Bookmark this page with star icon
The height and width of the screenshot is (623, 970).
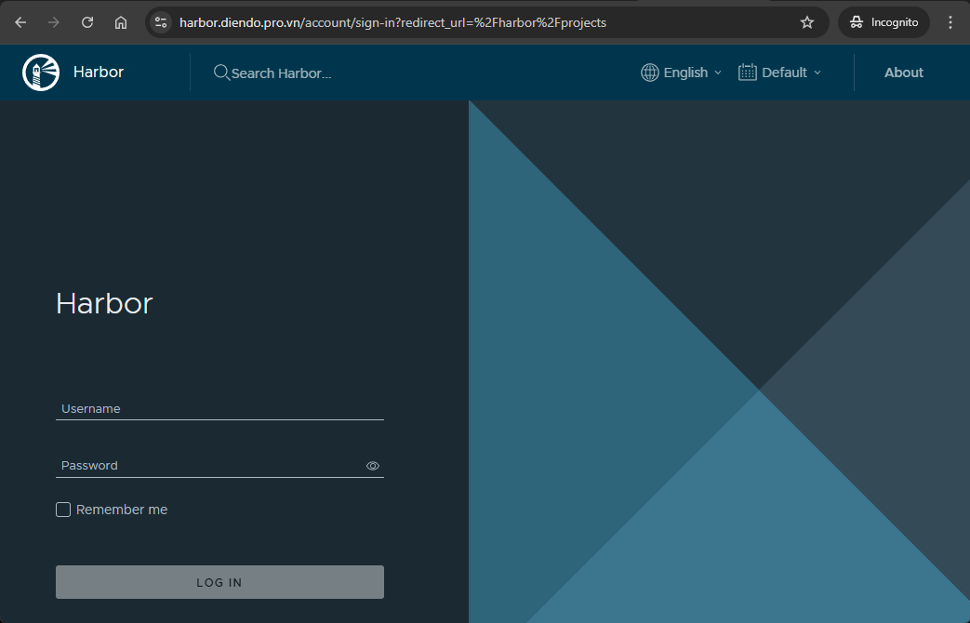click(807, 22)
